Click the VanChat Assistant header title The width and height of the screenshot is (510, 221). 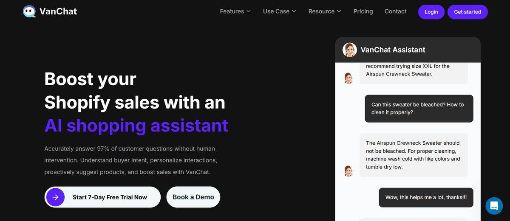(x=393, y=50)
